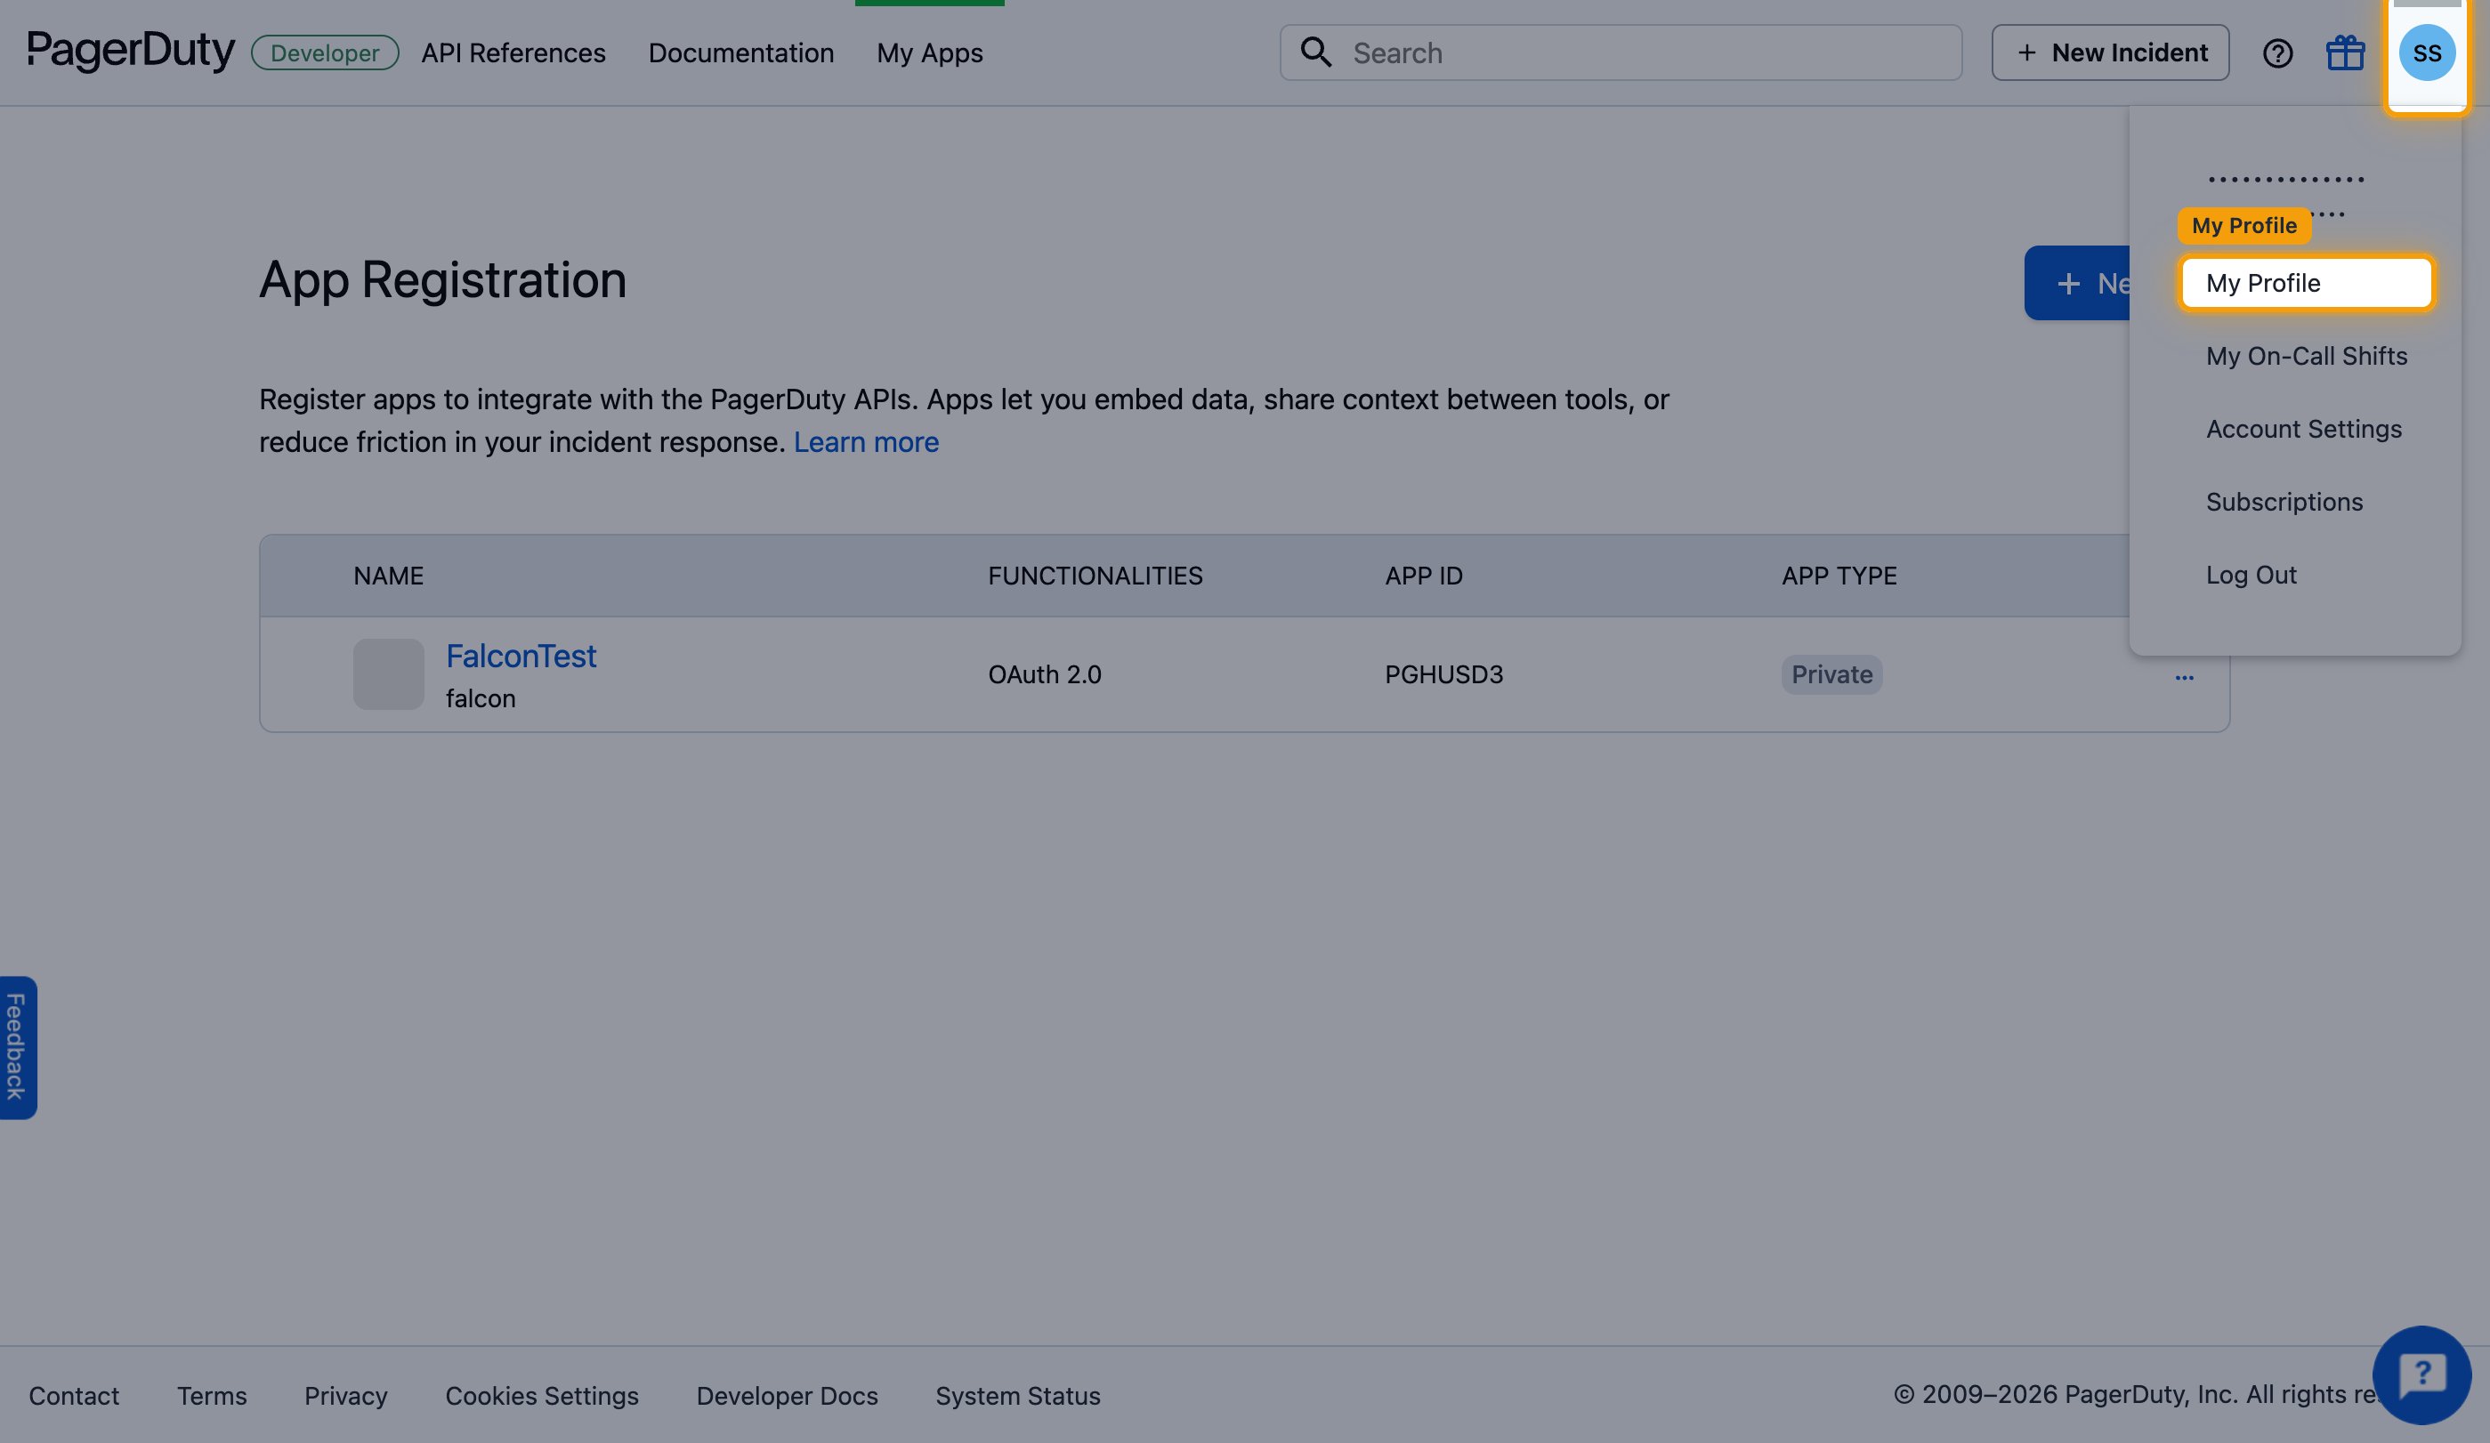Open the Developer Docs footer link

tap(787, 1396)
